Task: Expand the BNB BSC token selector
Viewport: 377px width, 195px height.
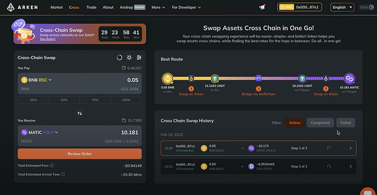Action: point(36,80)
